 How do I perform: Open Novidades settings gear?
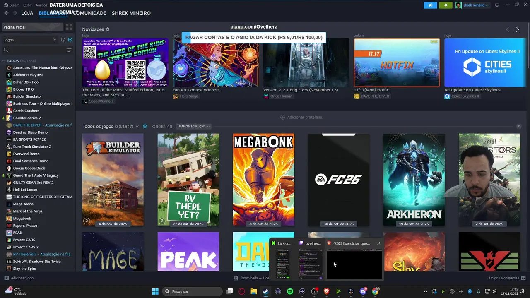point(107,29)
